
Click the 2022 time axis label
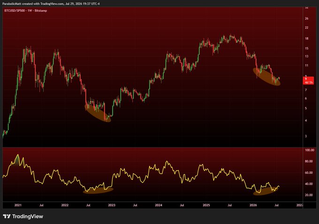pyautogui.click(x=65, y=205)
